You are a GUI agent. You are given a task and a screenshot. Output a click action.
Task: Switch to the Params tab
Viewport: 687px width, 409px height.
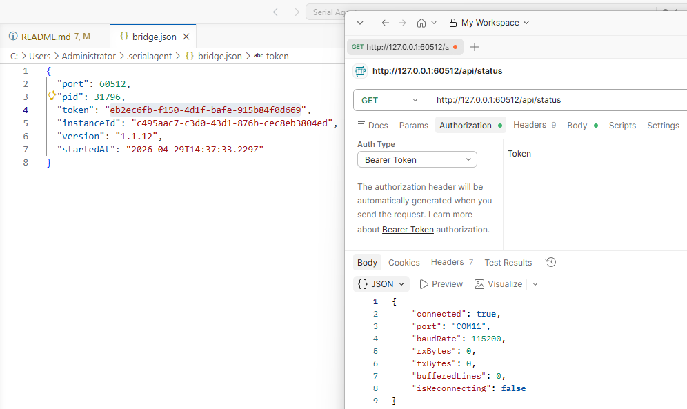414,126
